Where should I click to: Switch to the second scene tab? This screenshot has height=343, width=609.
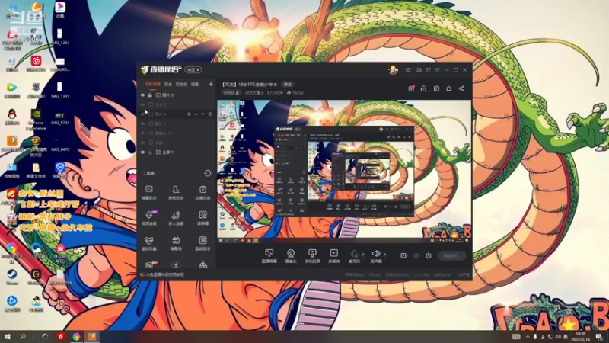[167, 85]
